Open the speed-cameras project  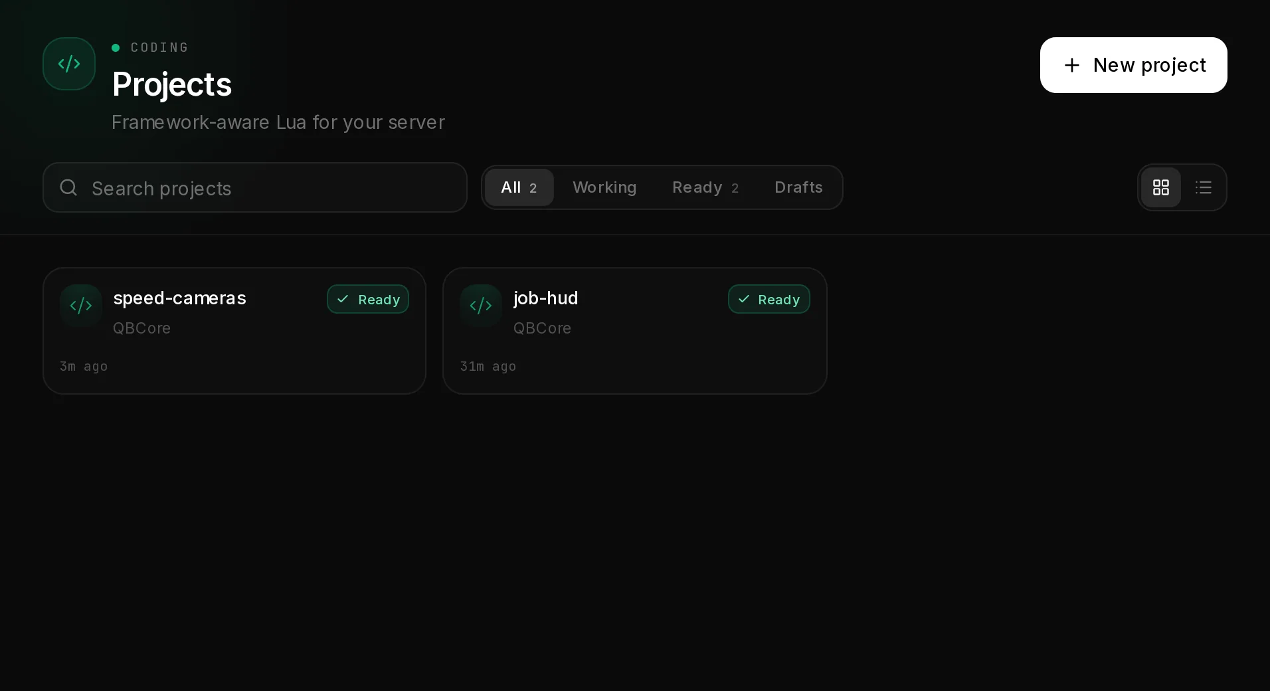[234, 331]
